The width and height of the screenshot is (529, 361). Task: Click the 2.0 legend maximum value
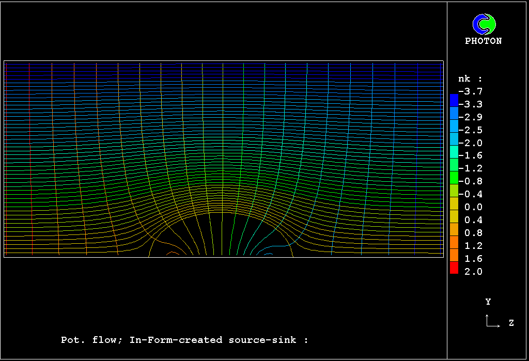[x=473, y=272]
